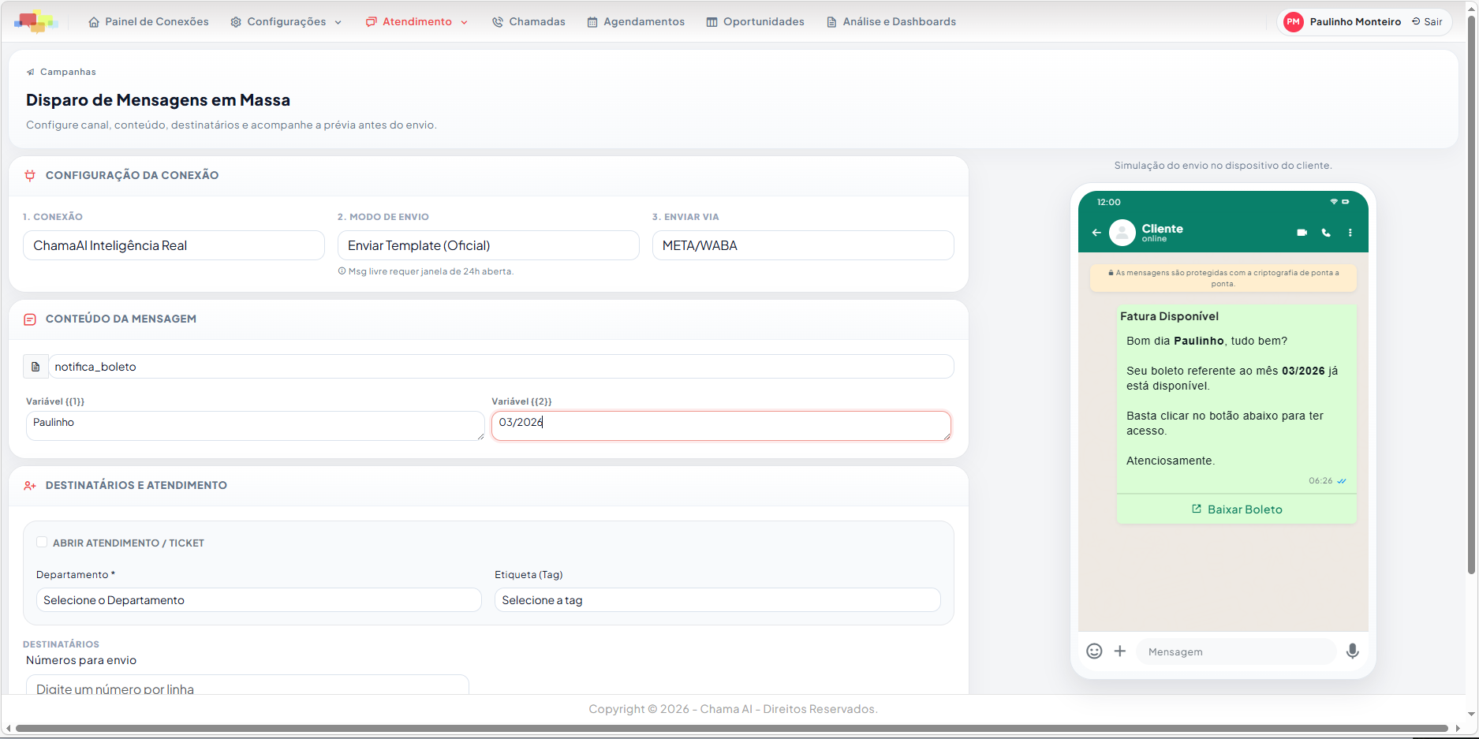
Task: Open Painel de Conexões in the nav
Action: [x=148, y=22]
